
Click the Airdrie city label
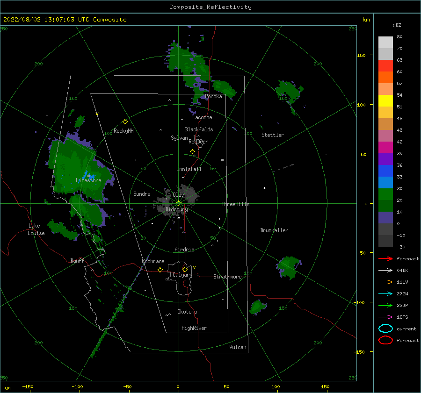tap(184, 250)
